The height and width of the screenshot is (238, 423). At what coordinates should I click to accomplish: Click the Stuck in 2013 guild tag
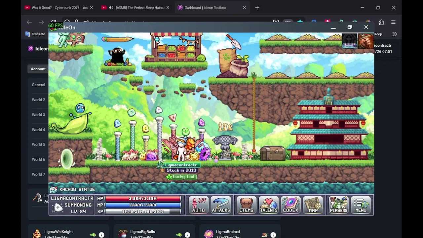tap(181, 171)
